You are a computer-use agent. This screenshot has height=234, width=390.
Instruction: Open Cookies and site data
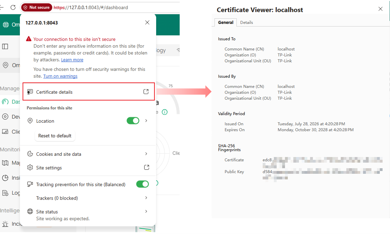tap(88, 154)
